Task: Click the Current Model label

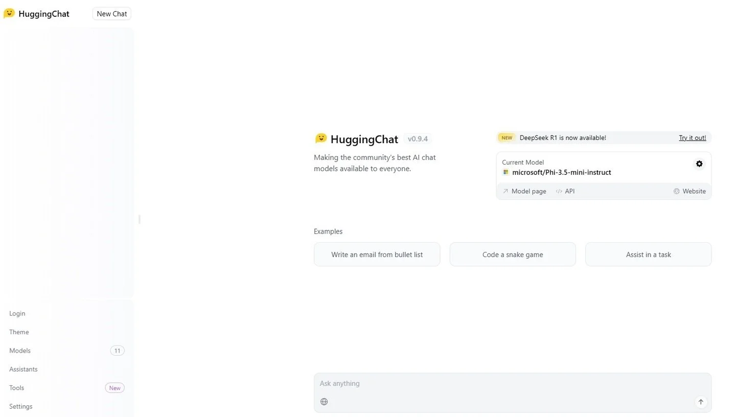Action: [x=523, y=163]
